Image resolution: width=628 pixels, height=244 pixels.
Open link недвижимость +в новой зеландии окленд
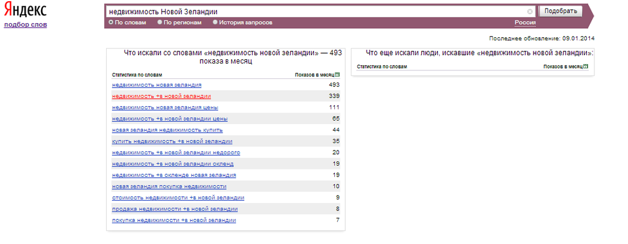(x=173, y=164)
